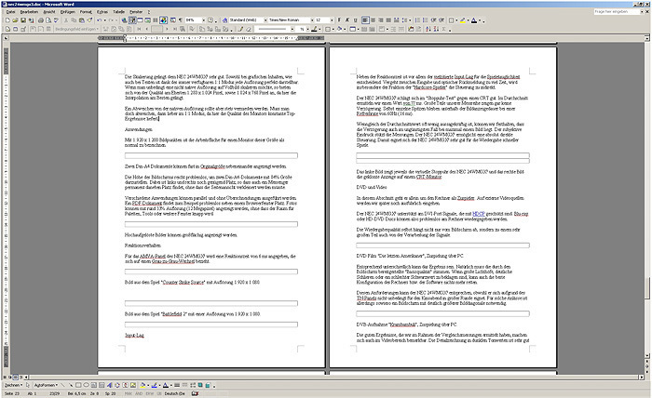This screenshot has height=398, width=652.
Task: Open the Fenster menu
Action: [x=136, y=12]
